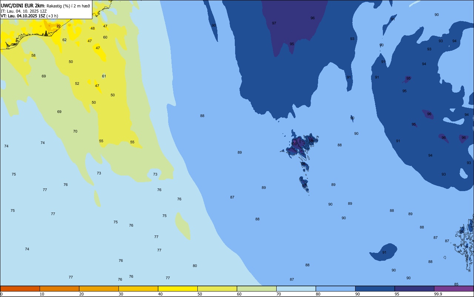The image size is (474, 297).
Task: Click the map value "61"
Action: 104,76
